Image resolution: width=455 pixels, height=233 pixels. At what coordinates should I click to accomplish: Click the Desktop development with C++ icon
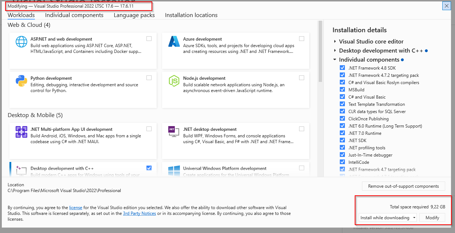(21, 170)
